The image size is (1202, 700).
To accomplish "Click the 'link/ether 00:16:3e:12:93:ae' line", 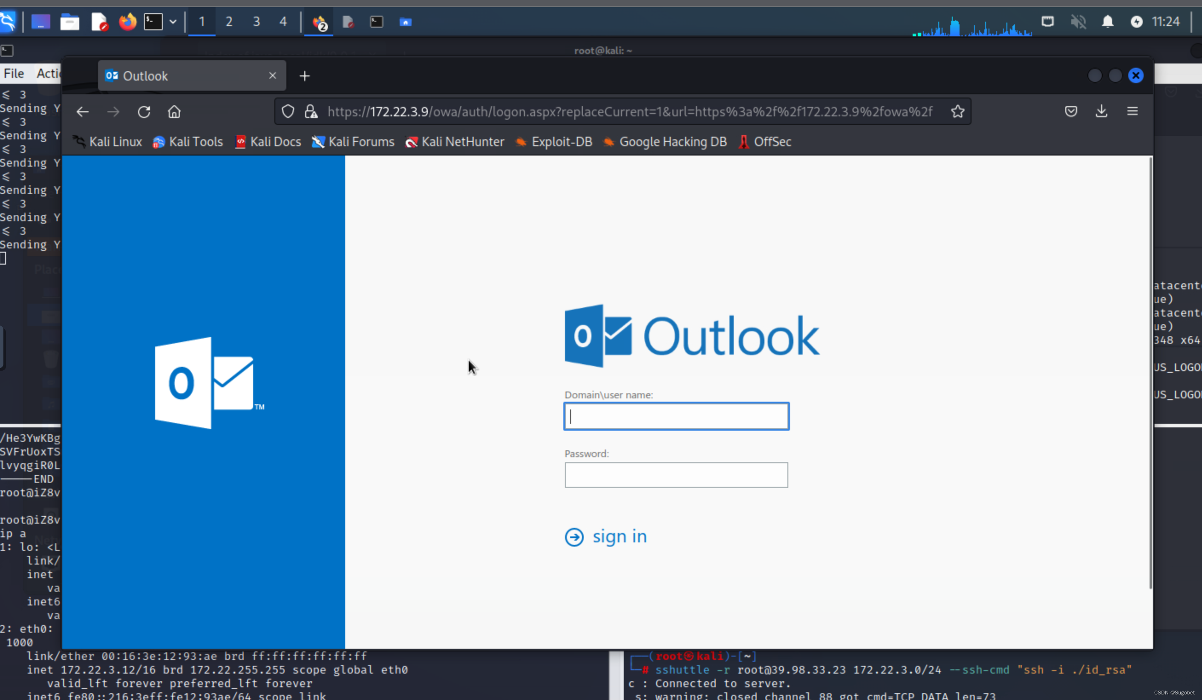I will point(196,656).
